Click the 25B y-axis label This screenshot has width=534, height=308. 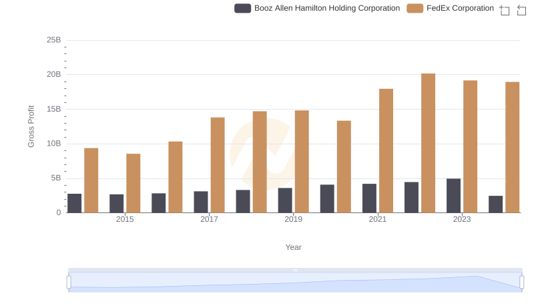(54, 40)
